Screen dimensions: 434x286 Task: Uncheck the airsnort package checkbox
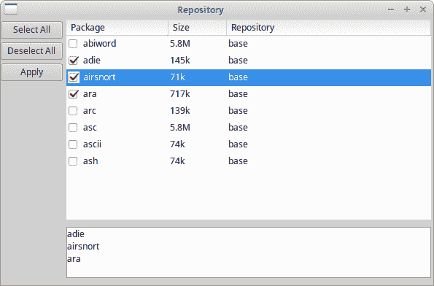pos(73,77)
